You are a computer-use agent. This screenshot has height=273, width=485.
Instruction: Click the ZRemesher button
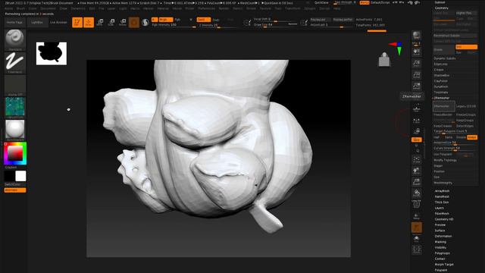coord(444,106)
